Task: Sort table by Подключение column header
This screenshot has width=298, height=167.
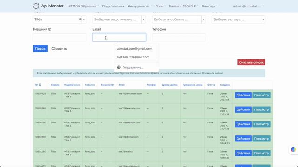Action: [x=72, y=85]
